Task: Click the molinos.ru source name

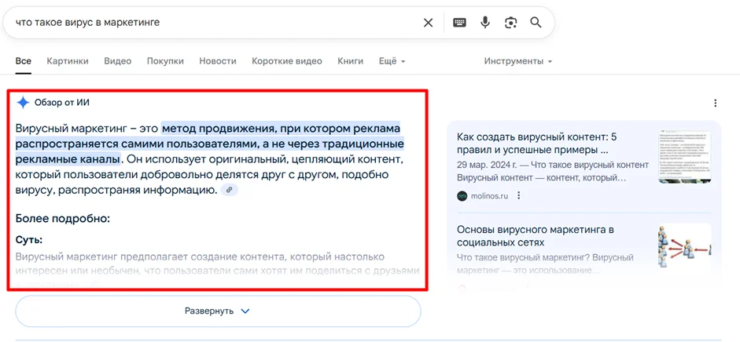Action: click(489, 196)
